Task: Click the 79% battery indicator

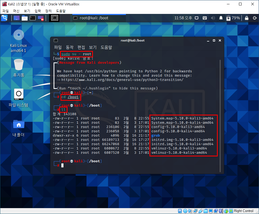Action: pos(233,18)
